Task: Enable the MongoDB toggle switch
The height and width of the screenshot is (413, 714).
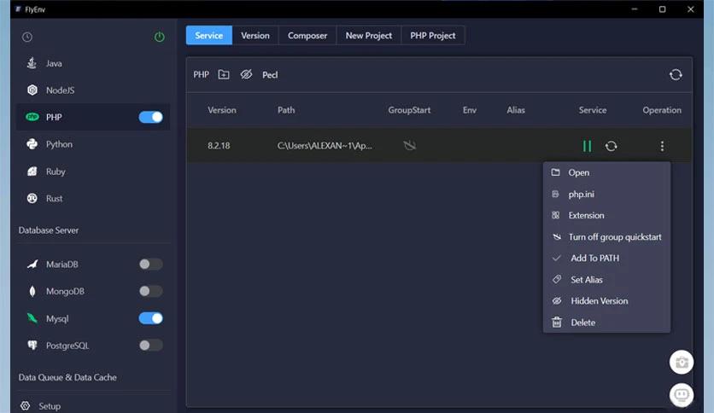Action: [x=150, y=291]
